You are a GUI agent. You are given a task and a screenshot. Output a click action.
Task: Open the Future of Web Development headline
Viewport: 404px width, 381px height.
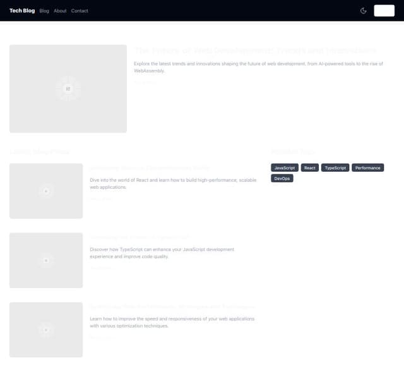[255, 51]
